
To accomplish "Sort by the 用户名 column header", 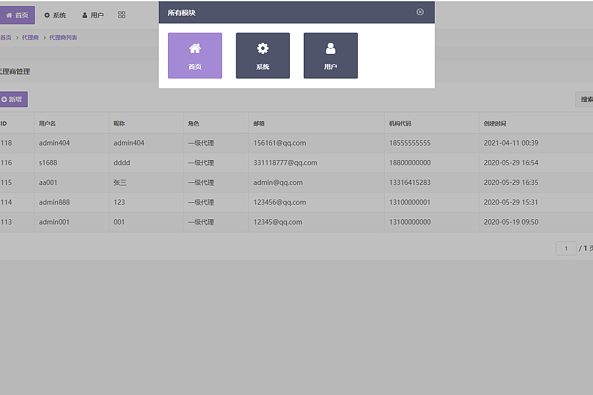I will coord(47,124).
